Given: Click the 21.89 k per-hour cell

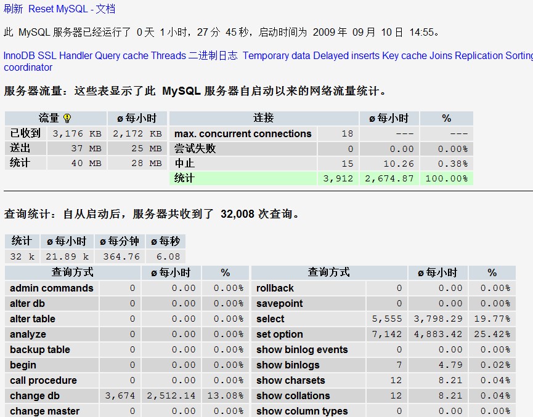Looking at the screenshot, I should pos(67,256).
